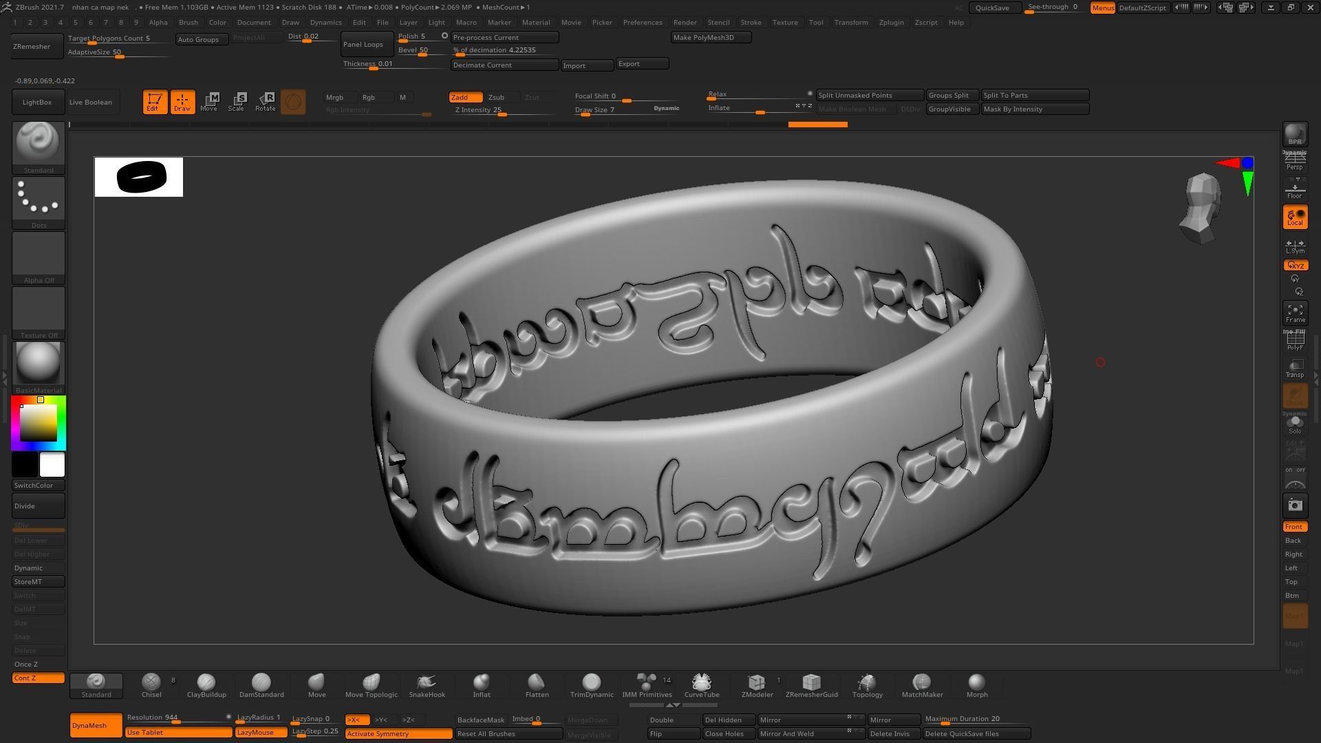Click in the color picker square
Screen dimensions: 1321x743
pyautogui.click(x=38, y=423)
